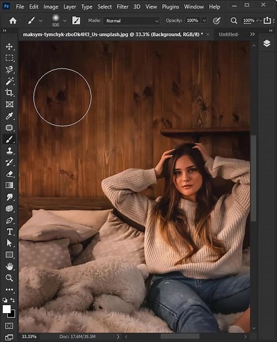Select the Object Selection patch tool icon
Screen dimensions: 277x342
pyautogui.click(x=9, y=128)
